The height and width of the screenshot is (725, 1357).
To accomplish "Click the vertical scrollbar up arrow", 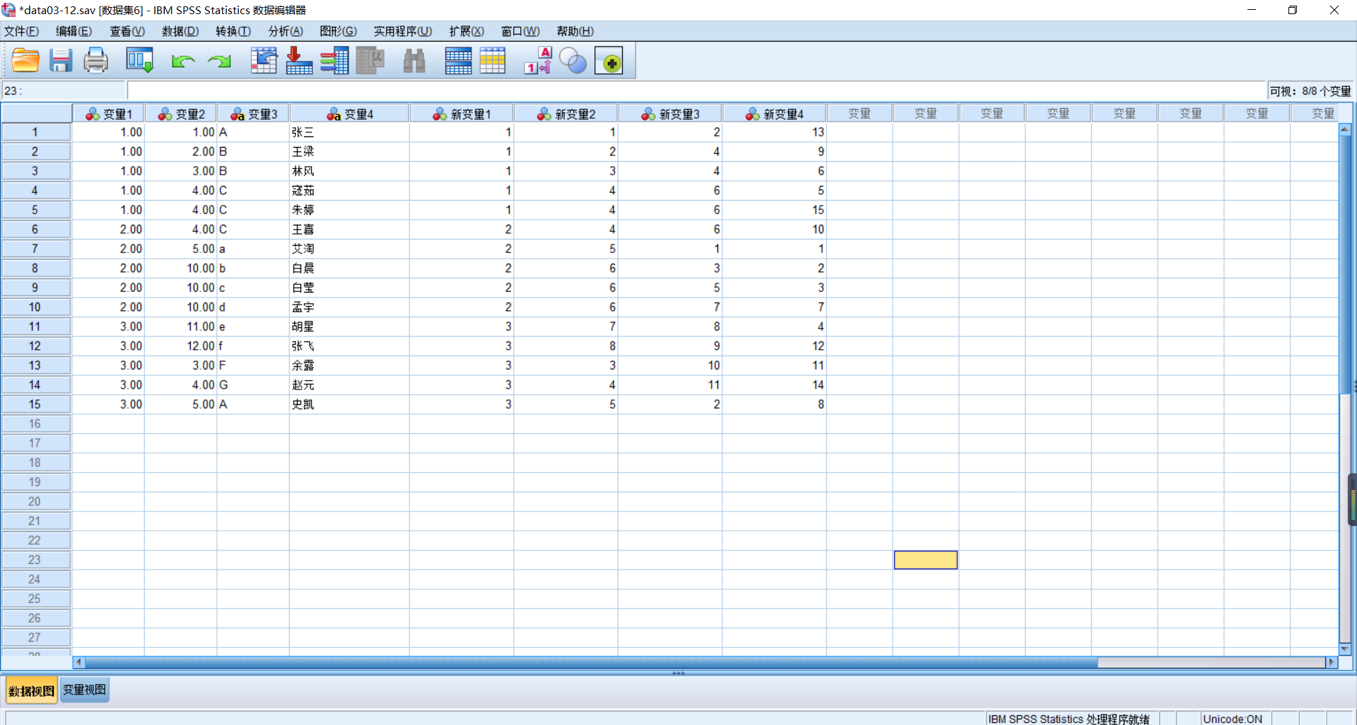I will tap(1345, 129).
